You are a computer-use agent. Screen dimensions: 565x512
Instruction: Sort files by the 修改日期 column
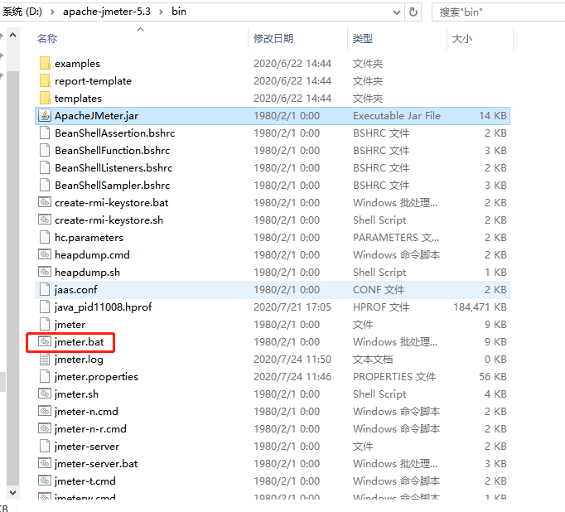273,39
